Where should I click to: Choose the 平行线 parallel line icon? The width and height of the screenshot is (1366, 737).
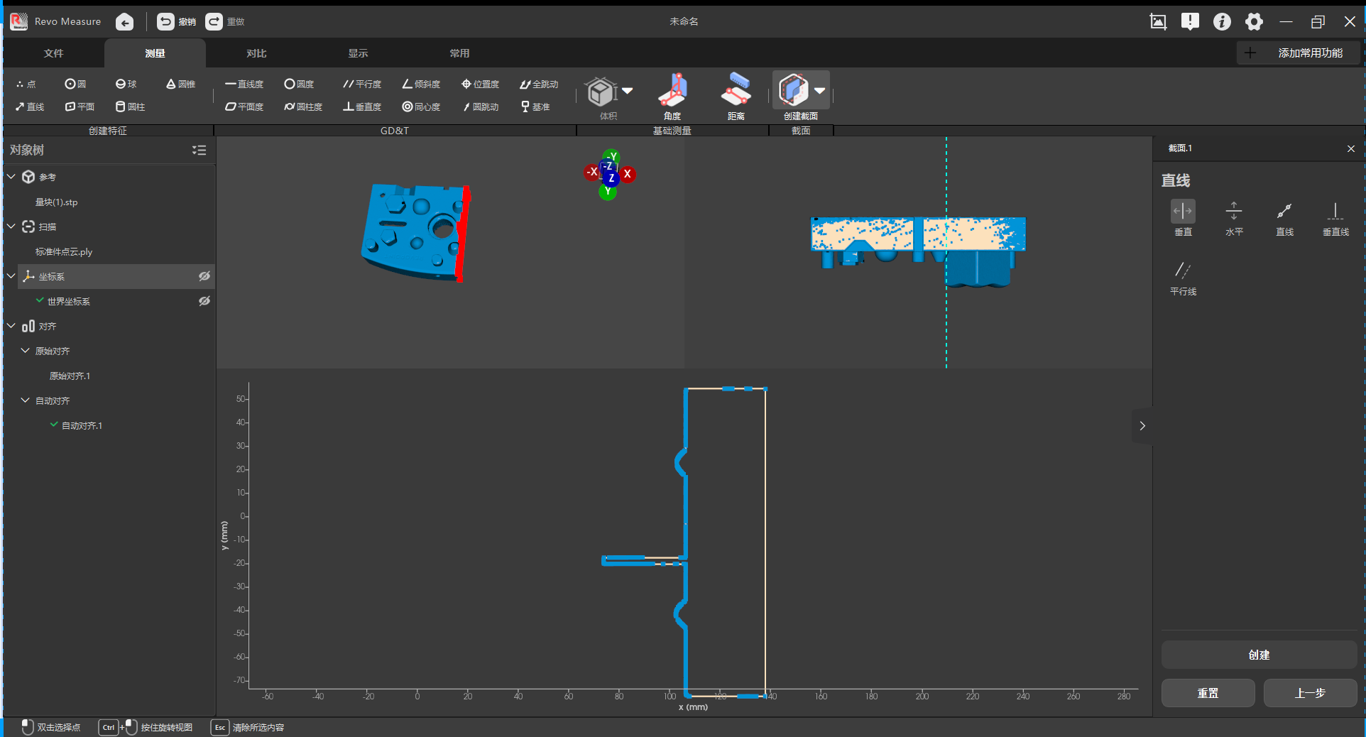pyautogui.click(x=1183, y=271)
